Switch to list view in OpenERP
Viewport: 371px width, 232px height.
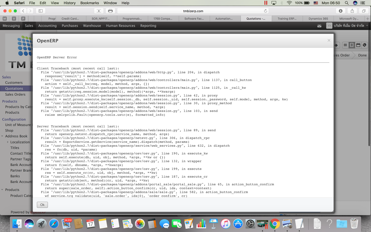(345, 45)
